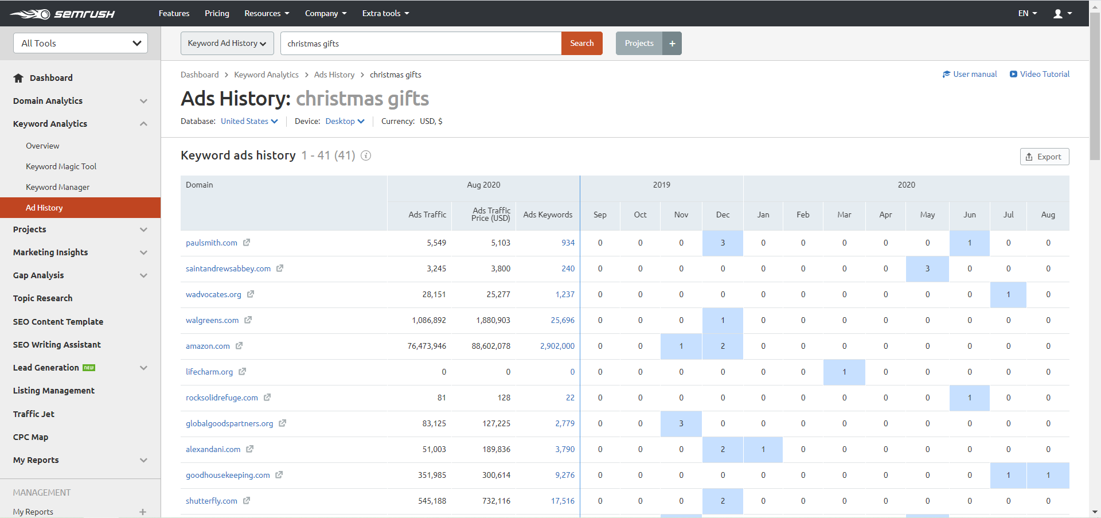Click the Dashboard home icon in sidebar
Viewport: 1101px width, 518px height.
(18, 78)
